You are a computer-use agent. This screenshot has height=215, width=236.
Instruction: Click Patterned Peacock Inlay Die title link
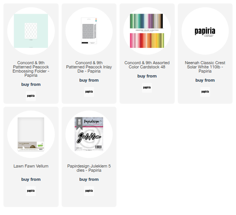pos(89,67)
